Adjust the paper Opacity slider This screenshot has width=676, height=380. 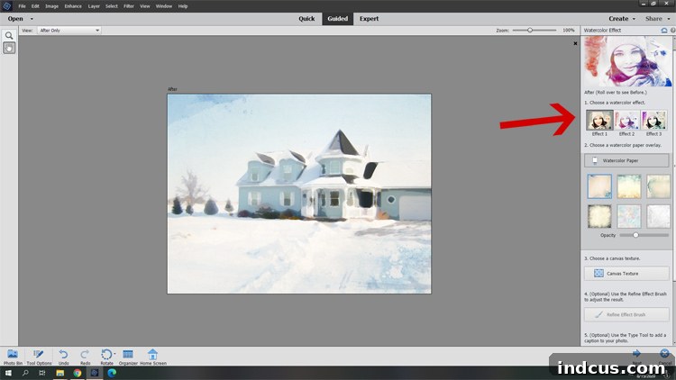635,235
